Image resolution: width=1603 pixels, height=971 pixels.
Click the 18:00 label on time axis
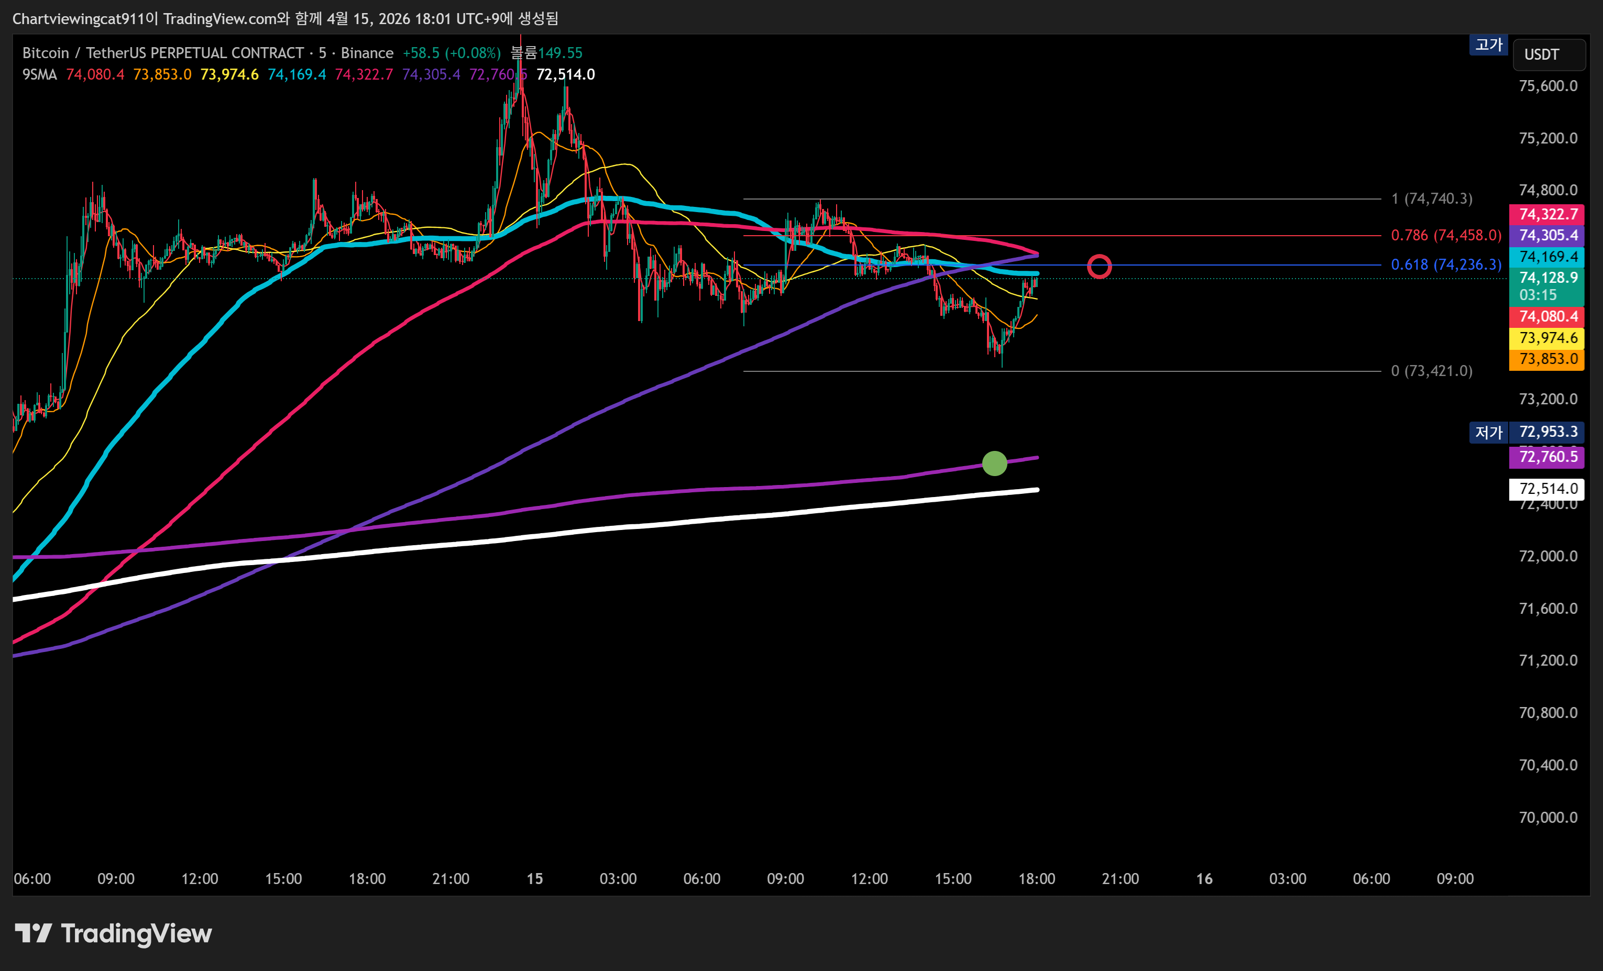click(x=1036, y=879)
